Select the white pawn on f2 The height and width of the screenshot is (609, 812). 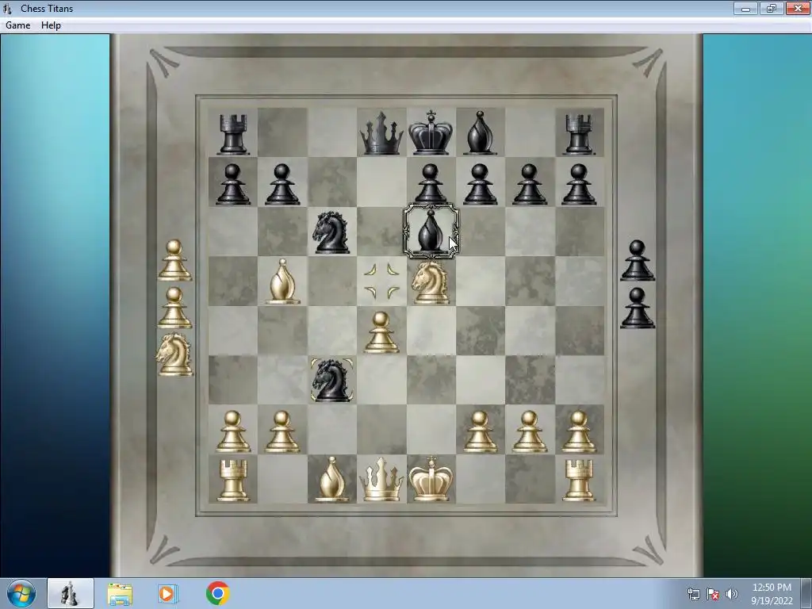click(x=480, y=431)
